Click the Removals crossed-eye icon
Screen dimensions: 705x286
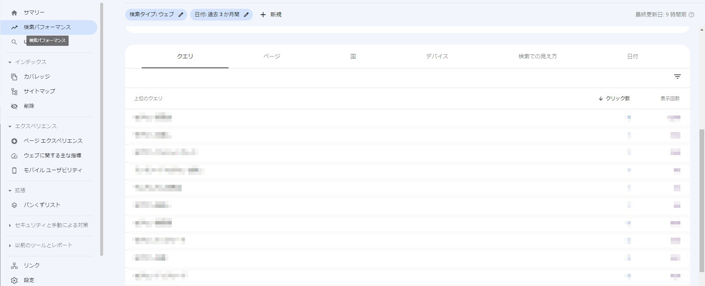pyautogui.click(x=14, y=106)
